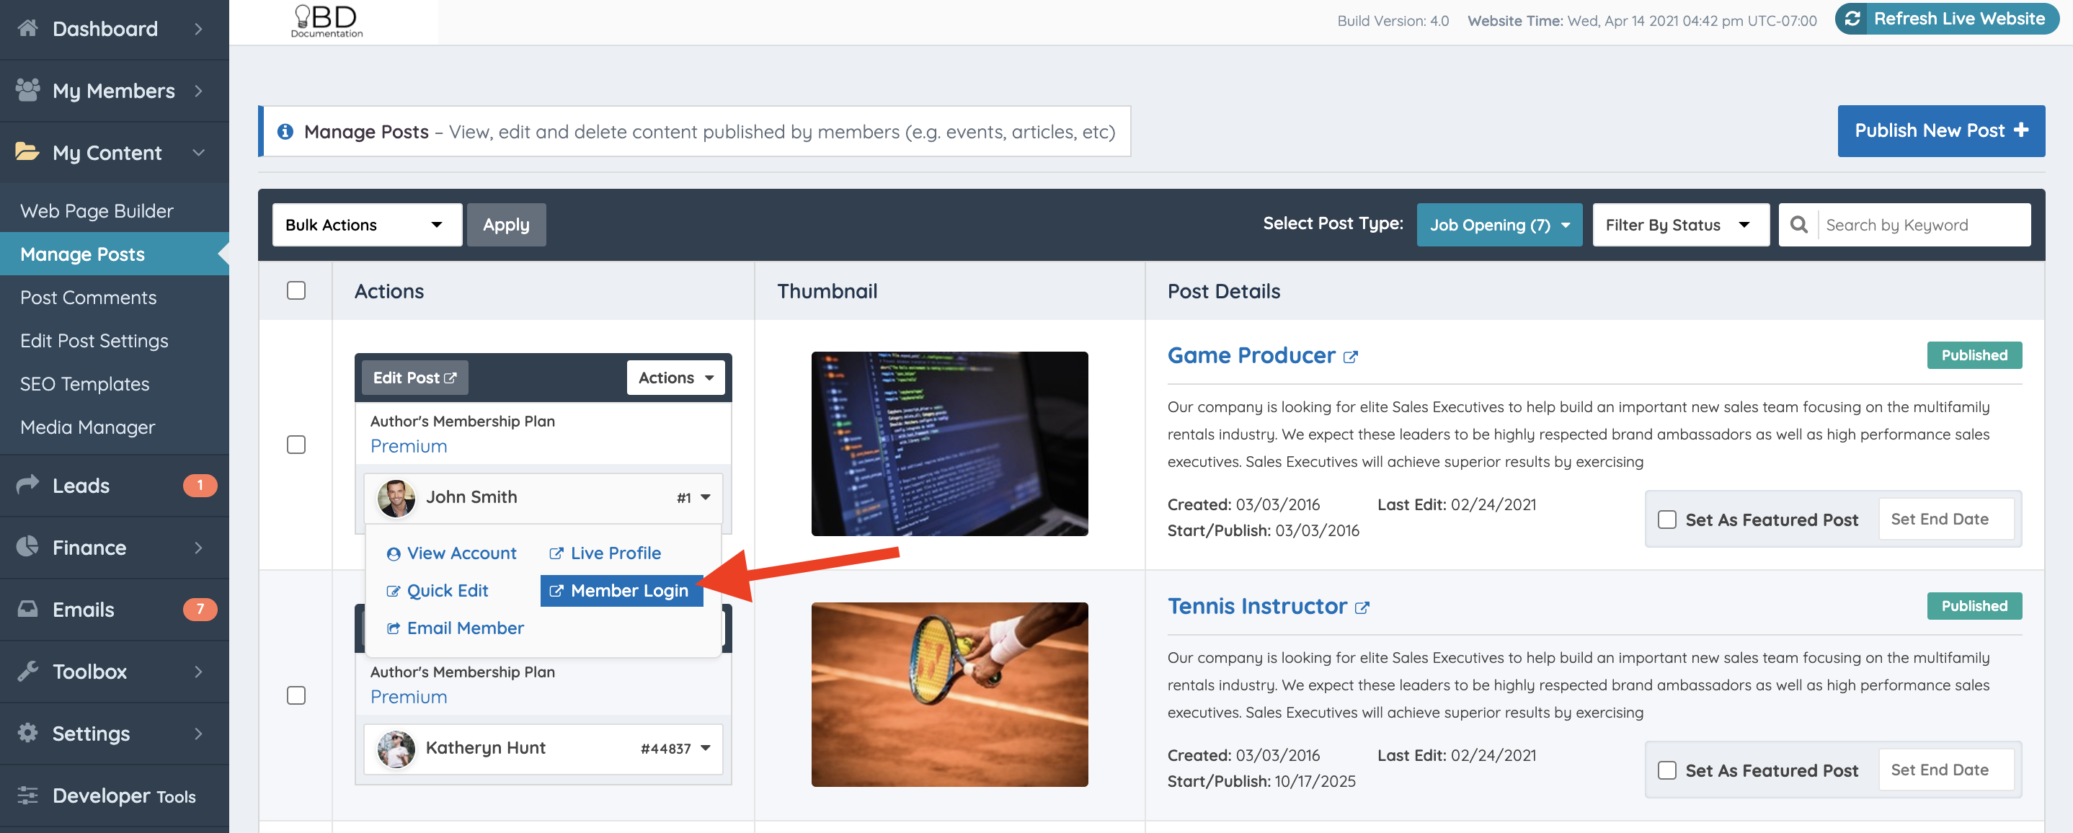Click the search magnifier icon

[x=1798, y=225]
